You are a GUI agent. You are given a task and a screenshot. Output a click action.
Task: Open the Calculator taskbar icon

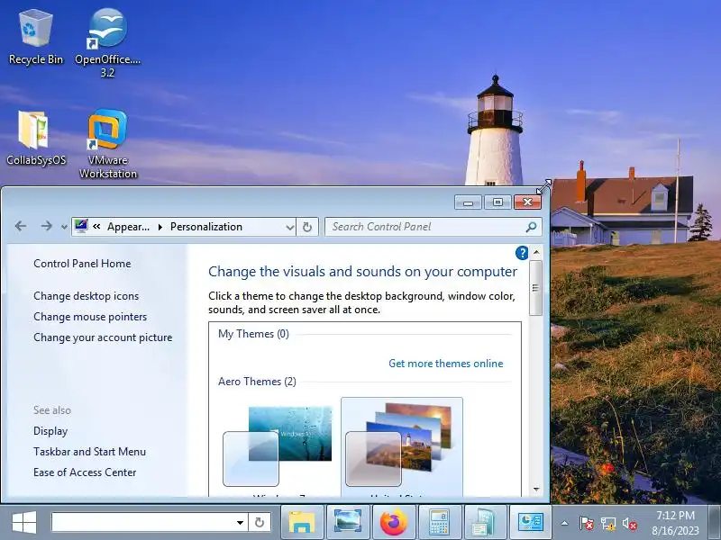(x=439, y=523)
